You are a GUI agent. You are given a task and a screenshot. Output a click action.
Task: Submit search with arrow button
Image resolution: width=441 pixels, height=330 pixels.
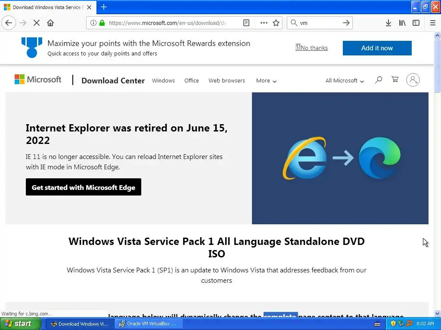[346, 23]
